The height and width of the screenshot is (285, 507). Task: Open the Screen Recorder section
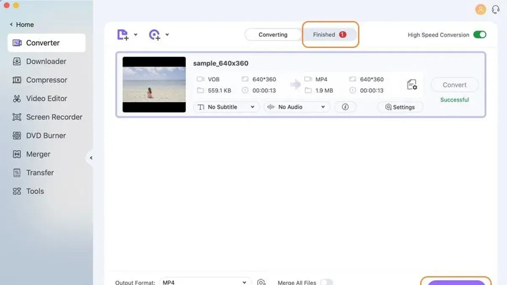pyautogui.click(x=47, y=117)
